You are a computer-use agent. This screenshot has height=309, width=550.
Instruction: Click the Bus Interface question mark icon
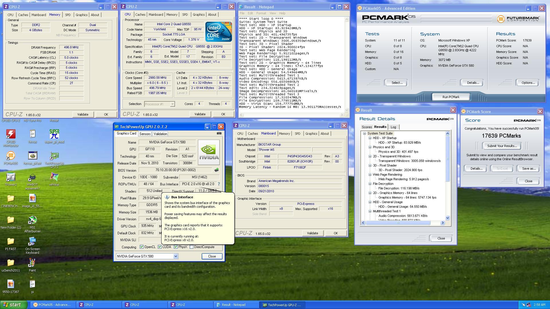[x=219, y=184]
